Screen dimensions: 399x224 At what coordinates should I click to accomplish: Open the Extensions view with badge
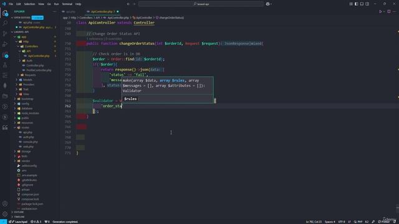[x=5, y=55]
